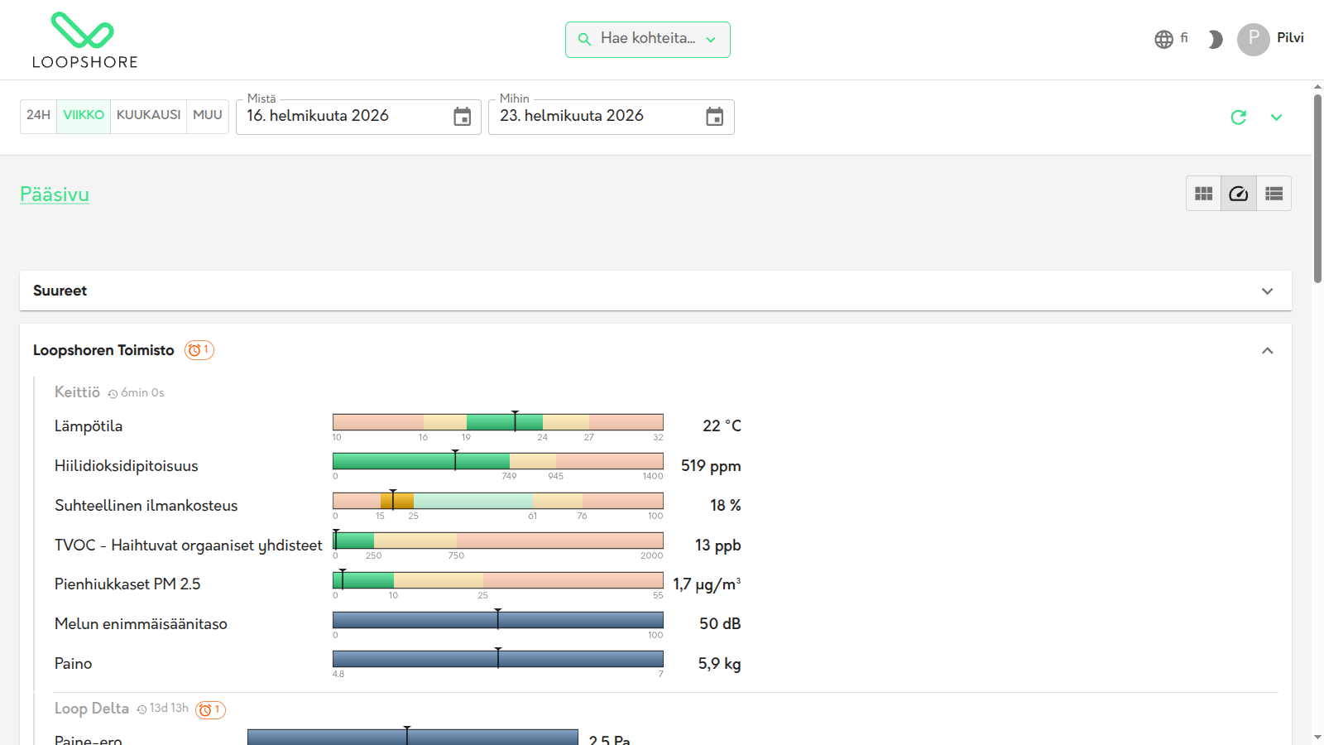Click the green refresh icon
The width and height of the screenshot is (1324, 745).
click(x=1239, y=118)
